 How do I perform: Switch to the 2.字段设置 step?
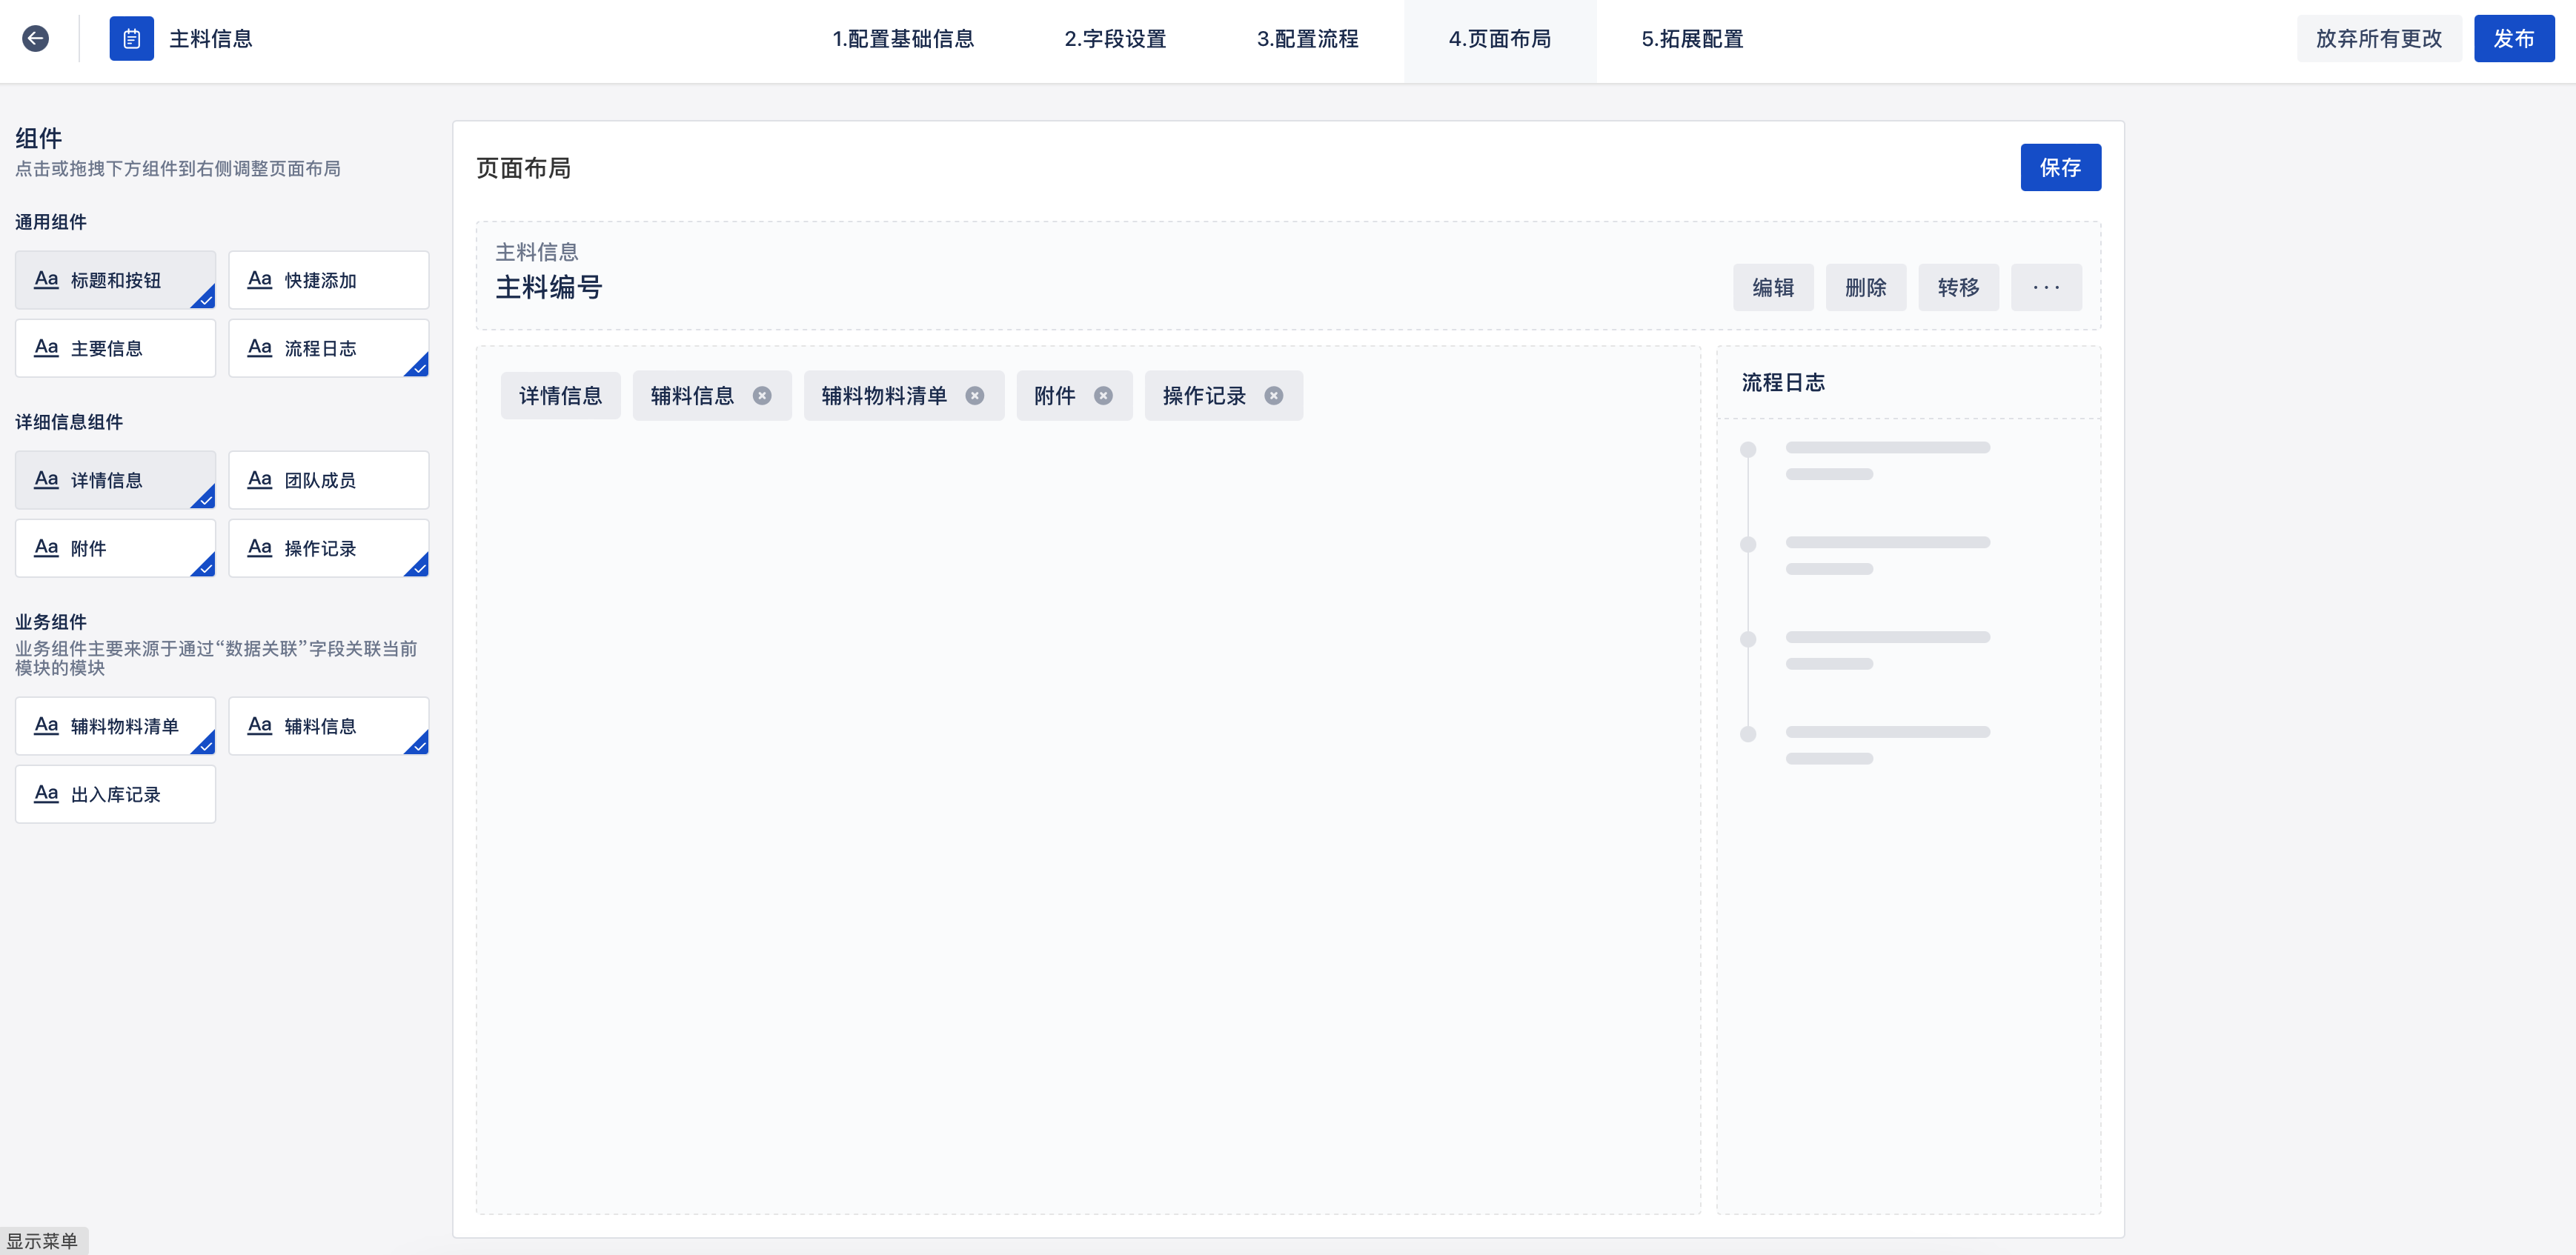(x=1114, y=39)
